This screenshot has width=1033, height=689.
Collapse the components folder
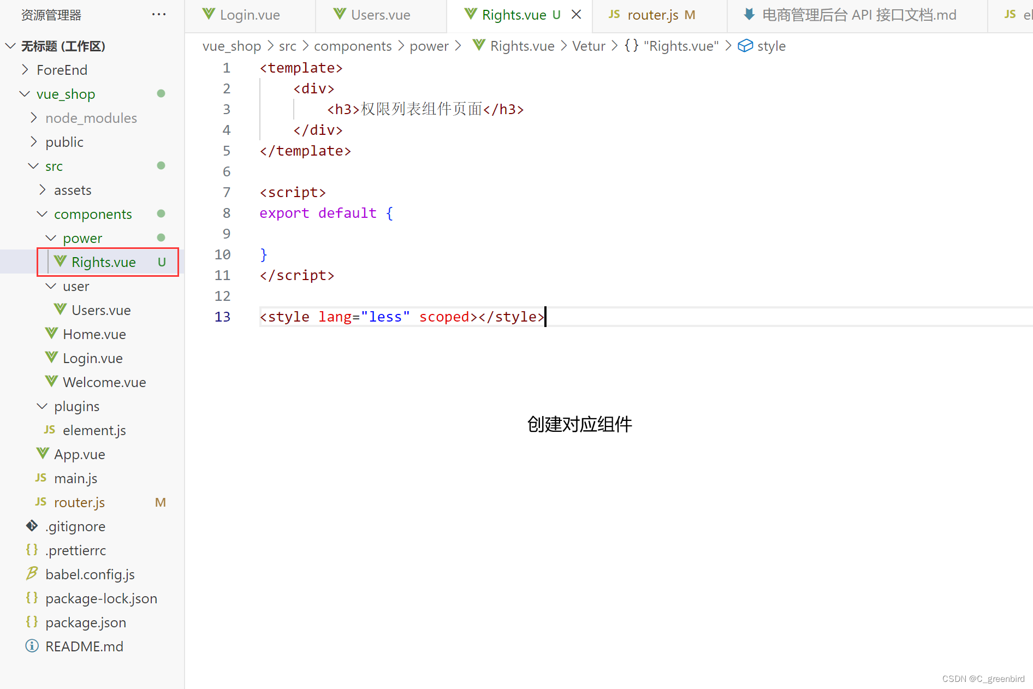(43, 214)
